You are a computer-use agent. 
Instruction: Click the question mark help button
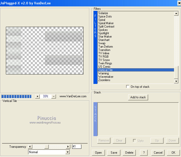pyautogui.click(x=144, y=153)
